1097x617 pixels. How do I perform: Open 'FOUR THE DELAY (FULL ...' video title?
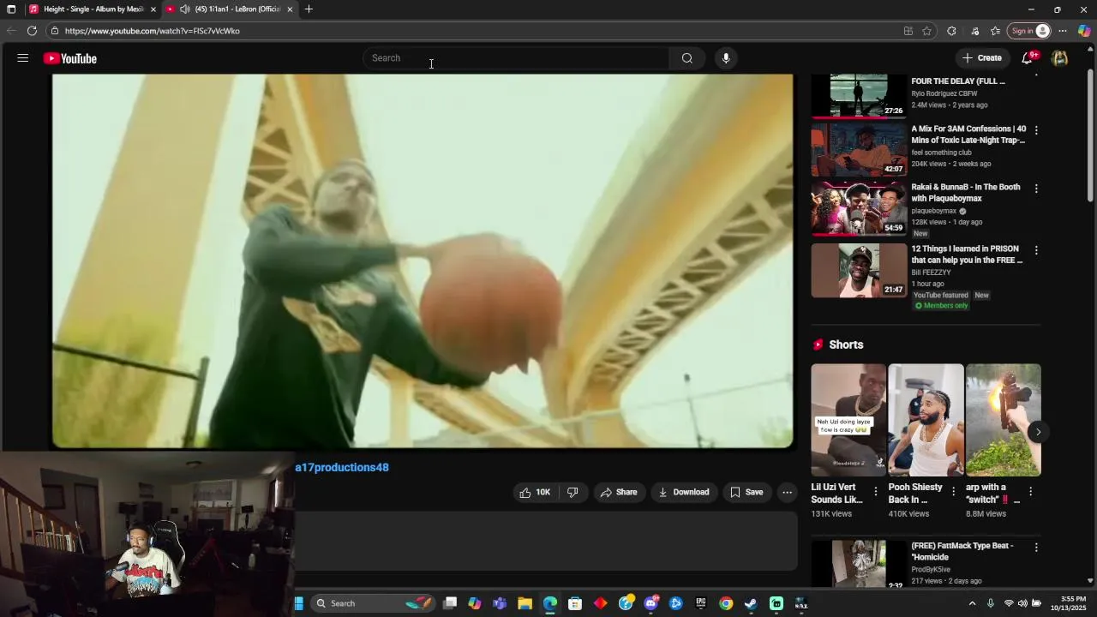point(958,81)
